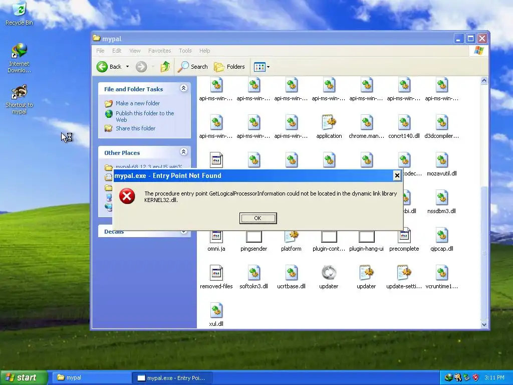Open the Edit menu
This screenshot has width=513, height=385.
[x=116, y=51]
